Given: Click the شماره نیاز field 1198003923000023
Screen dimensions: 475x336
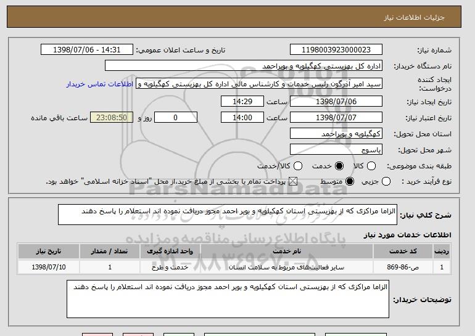Looking at the screenshot, I should [x=336, y=50].
